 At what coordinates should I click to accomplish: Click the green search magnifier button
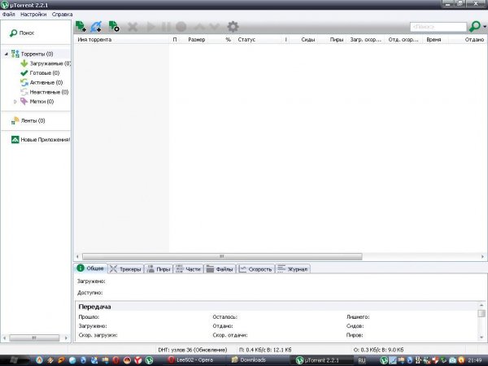tap(475, 27)
